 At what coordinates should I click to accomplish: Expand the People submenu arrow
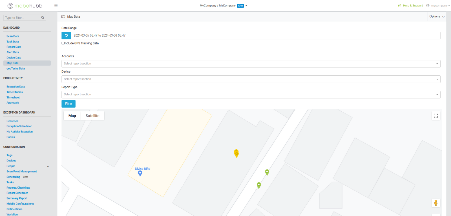coord(48,166)
